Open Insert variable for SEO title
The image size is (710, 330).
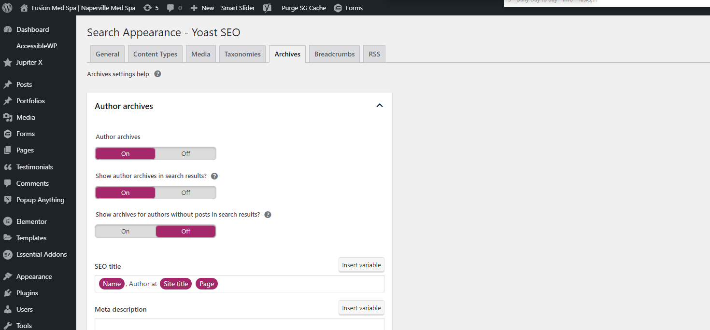[x=361, y=265]
